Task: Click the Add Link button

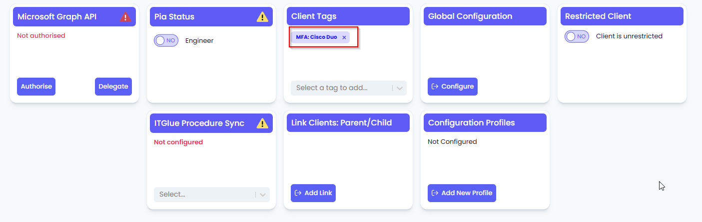Action: click(x=313, y=193)
